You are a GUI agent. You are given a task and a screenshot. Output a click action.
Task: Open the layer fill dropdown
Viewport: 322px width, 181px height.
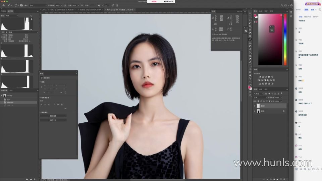pyautogui.click(x=281, y=101)
